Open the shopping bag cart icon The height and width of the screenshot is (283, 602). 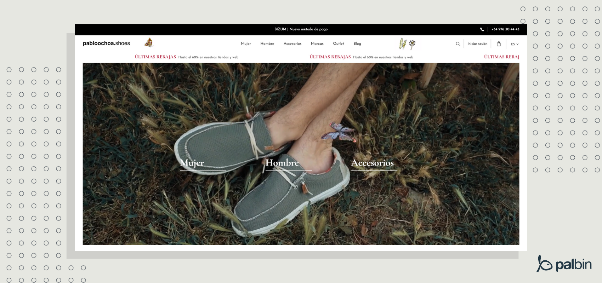[499, 44]
